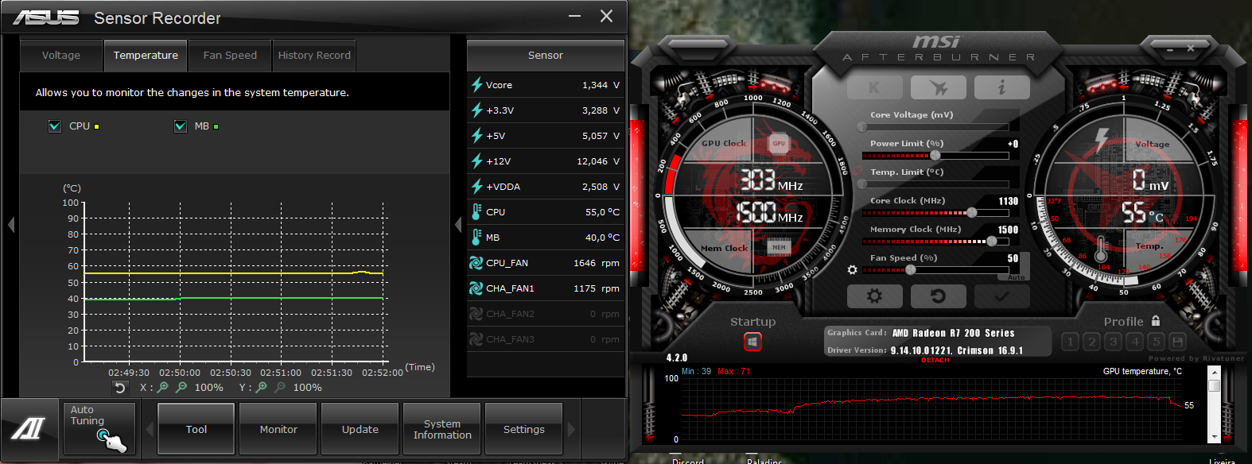Select the Vcore sensor row
Screen dimensions: 1252x464
546,85
